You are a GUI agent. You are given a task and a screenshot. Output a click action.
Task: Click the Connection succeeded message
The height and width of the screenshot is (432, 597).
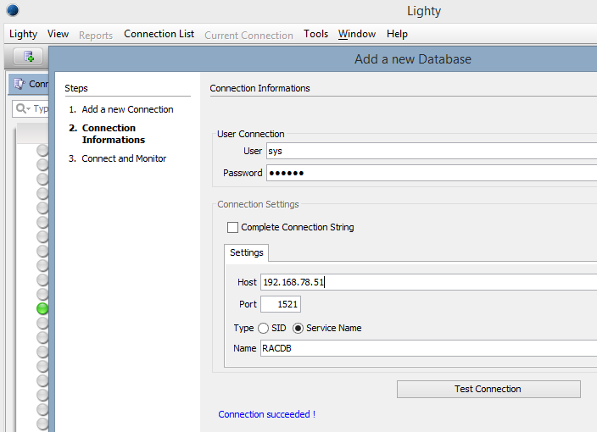pyautogui.click(x=266, y=414)
